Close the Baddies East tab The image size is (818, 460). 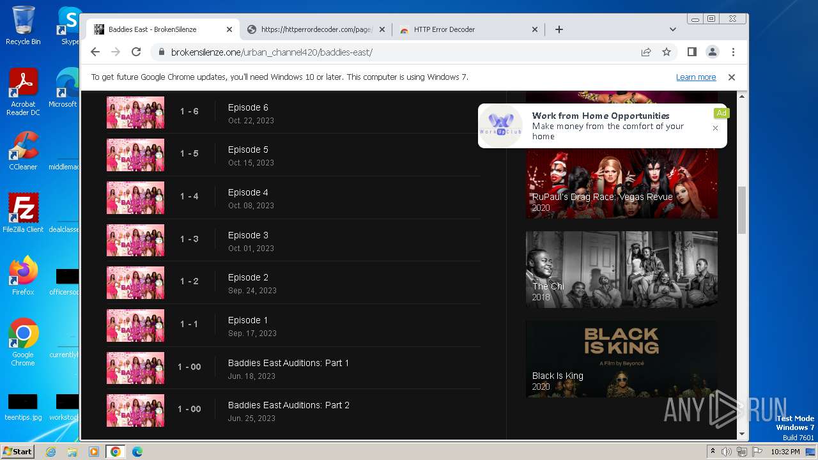pyautogui.click(x=229, y=29)
